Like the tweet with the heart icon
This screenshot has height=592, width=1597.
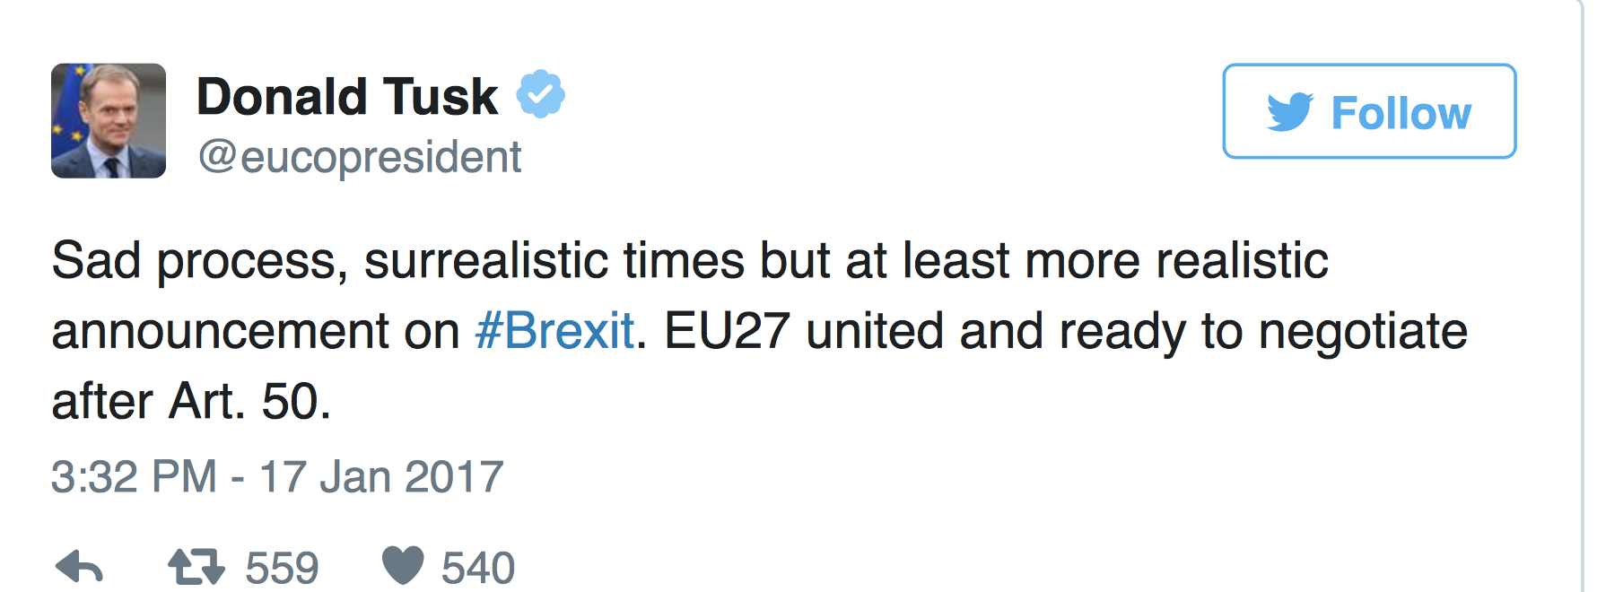tap(403, 566)
